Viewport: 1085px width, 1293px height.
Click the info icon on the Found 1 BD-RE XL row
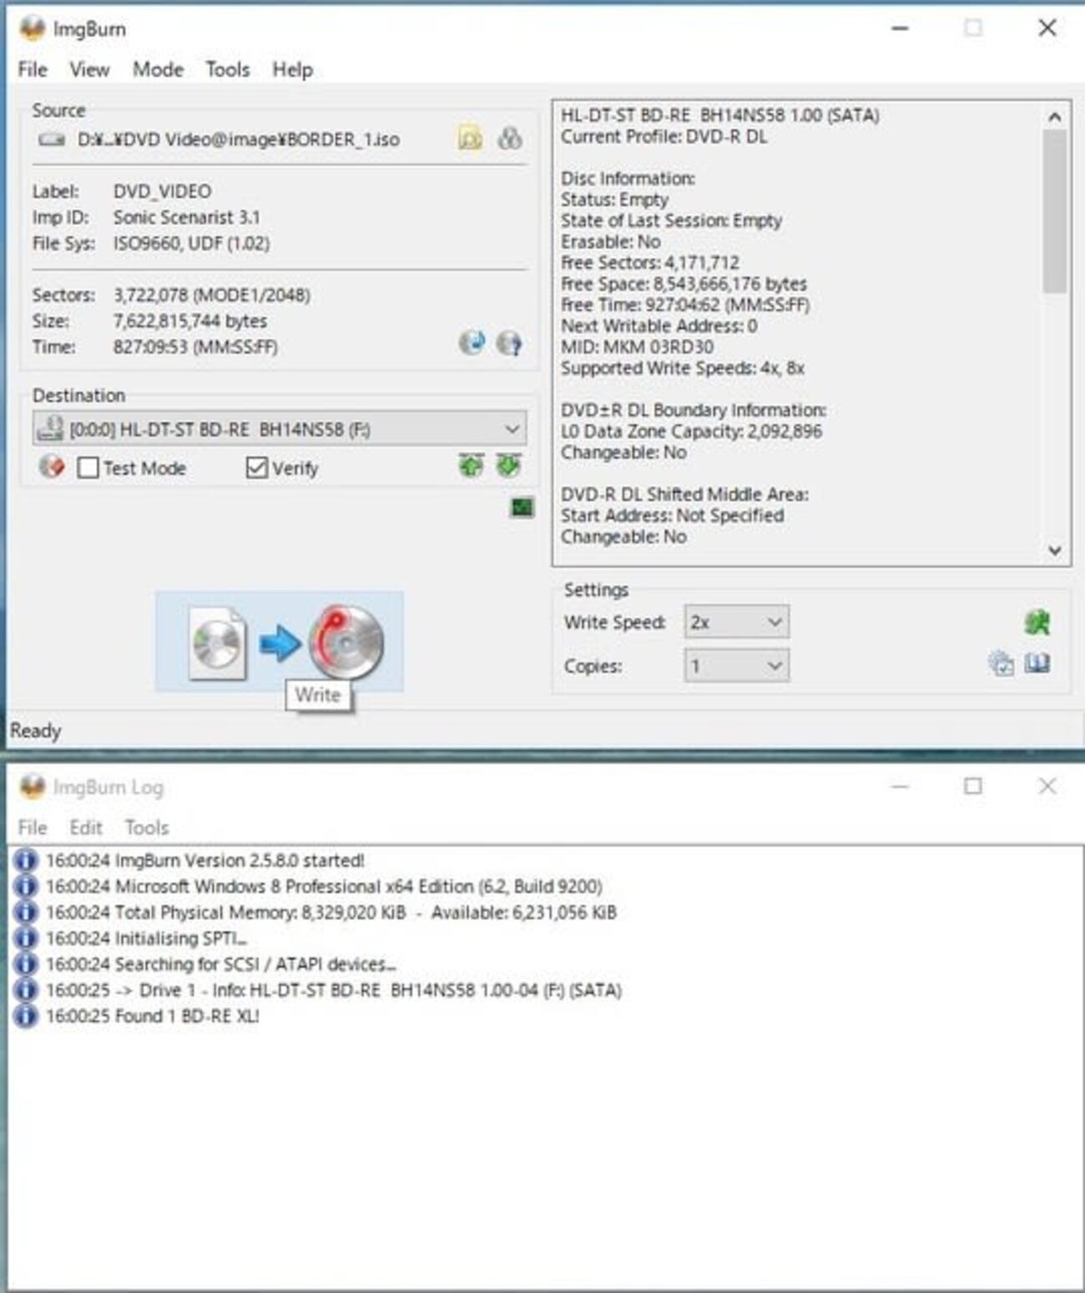point(26,1016)
